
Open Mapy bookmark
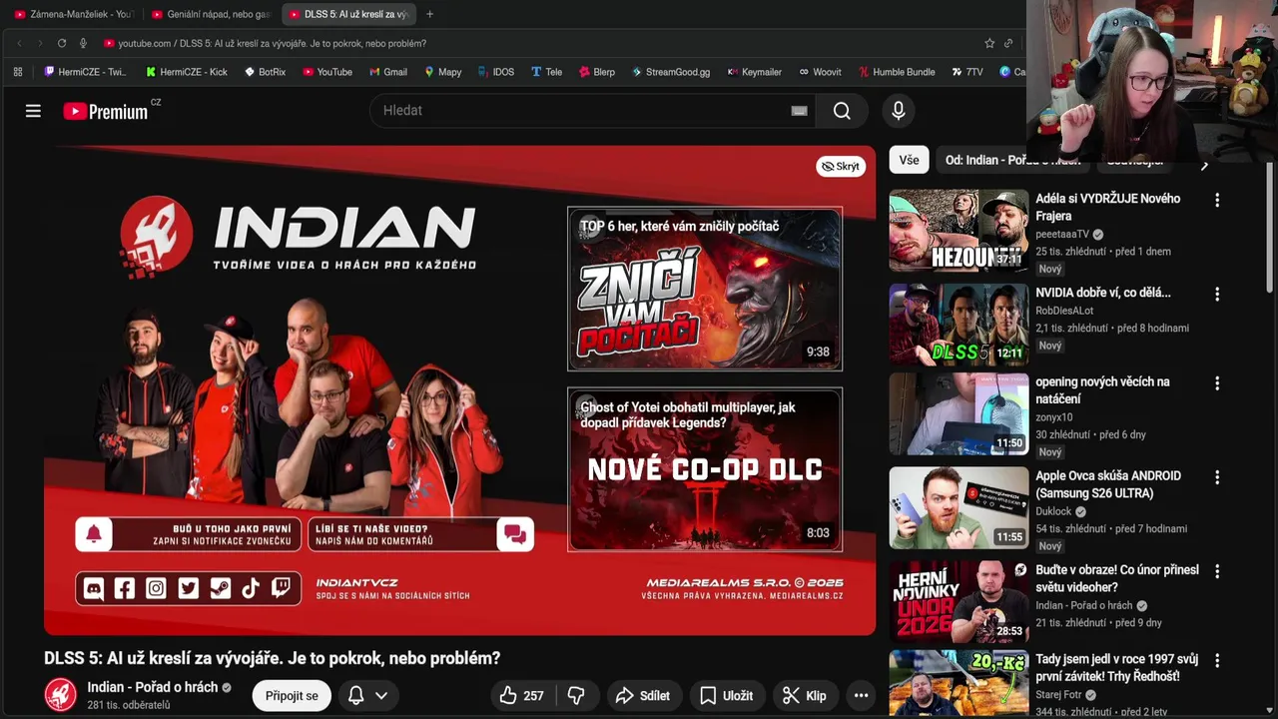tap(442, 72)
